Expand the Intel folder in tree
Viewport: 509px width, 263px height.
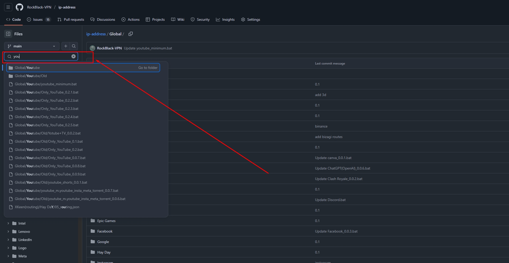[8, 223]
